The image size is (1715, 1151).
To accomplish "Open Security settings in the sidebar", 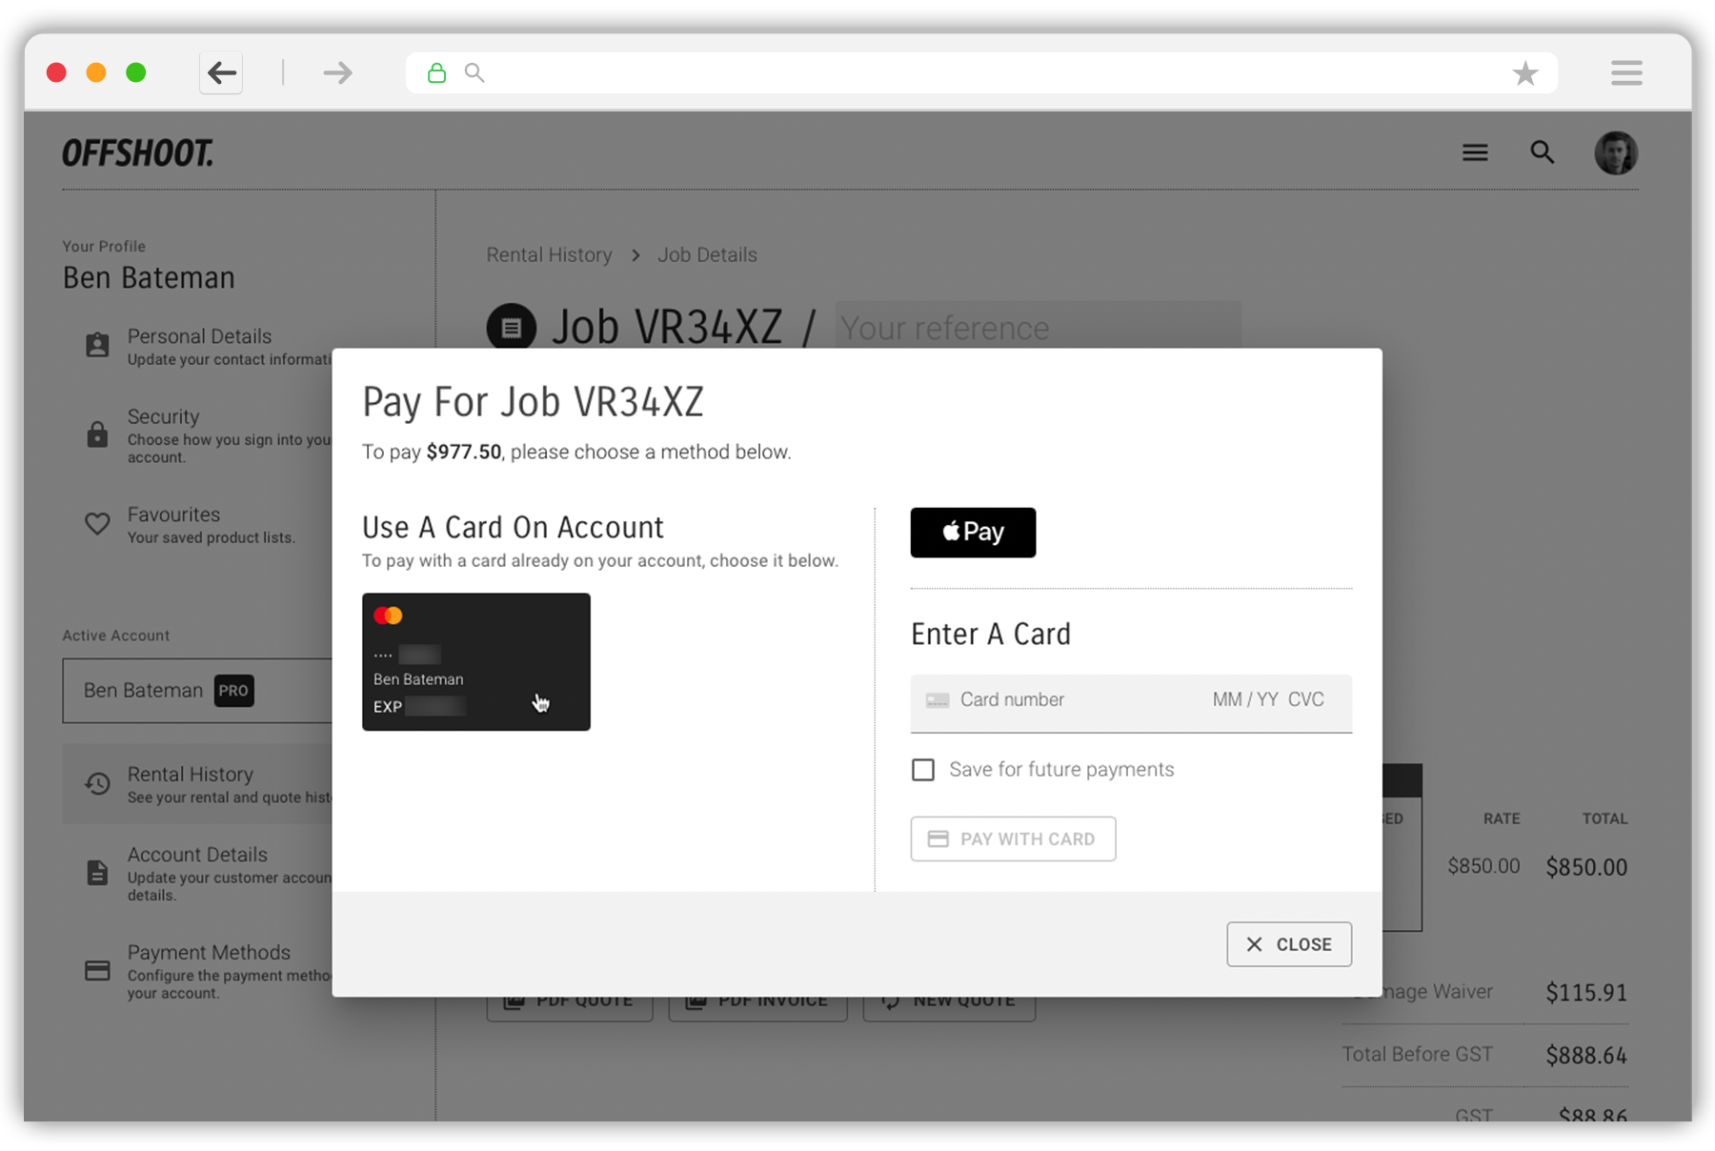I will [x=198, y=435].
